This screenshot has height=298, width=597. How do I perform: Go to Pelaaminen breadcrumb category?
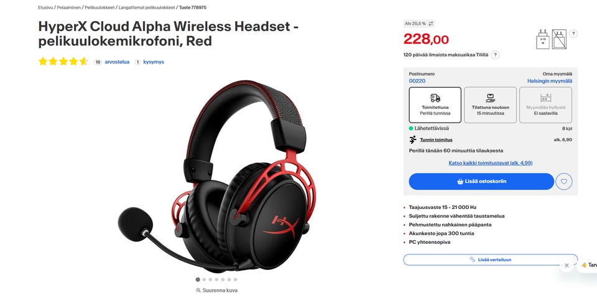pyautogui.click(x=69, y=7)
